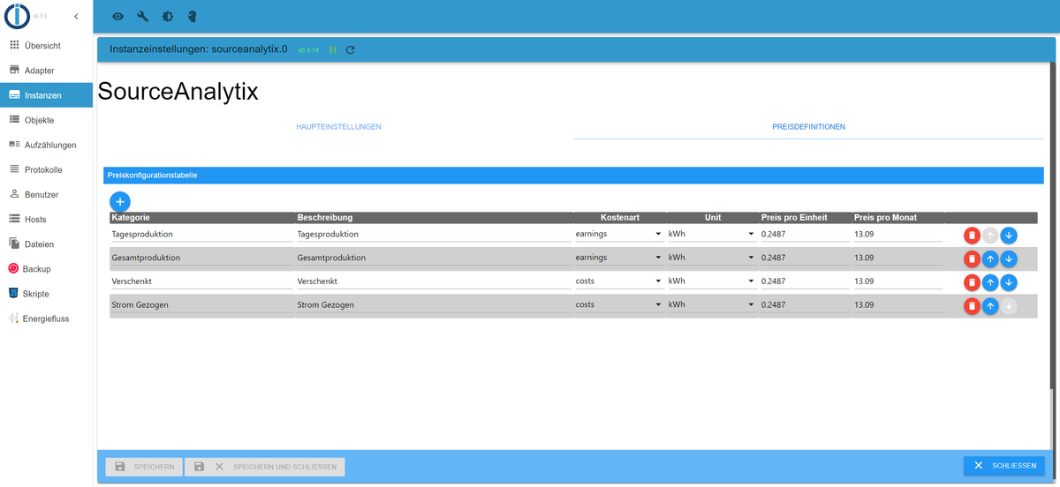Move the Verschenkt row down
This screenshot has width=1060, height=487.
[1009, 282]
